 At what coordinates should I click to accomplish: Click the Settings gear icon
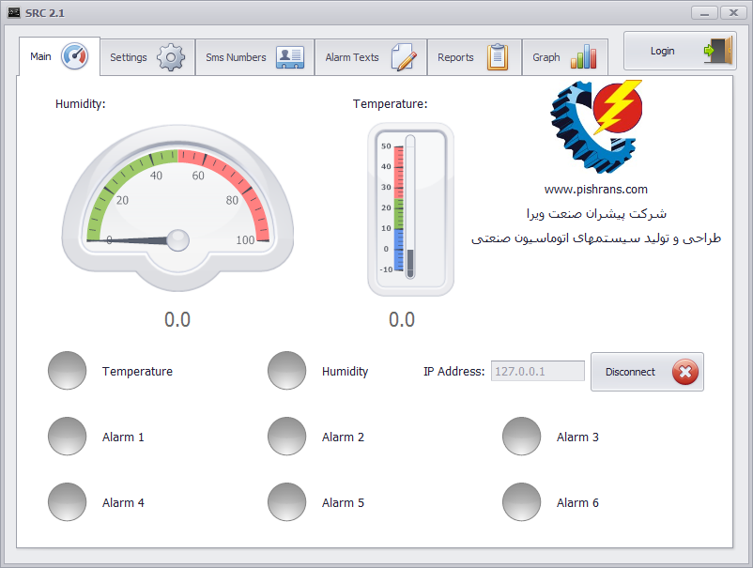coord(171,57)
